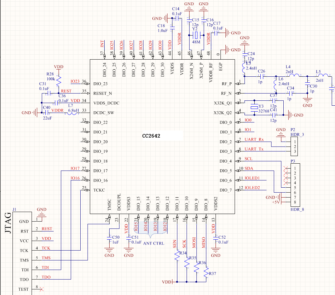This screenshot has height=295, width=335.
Task: Select capacitor C34 1p
Action: point(291,93)
